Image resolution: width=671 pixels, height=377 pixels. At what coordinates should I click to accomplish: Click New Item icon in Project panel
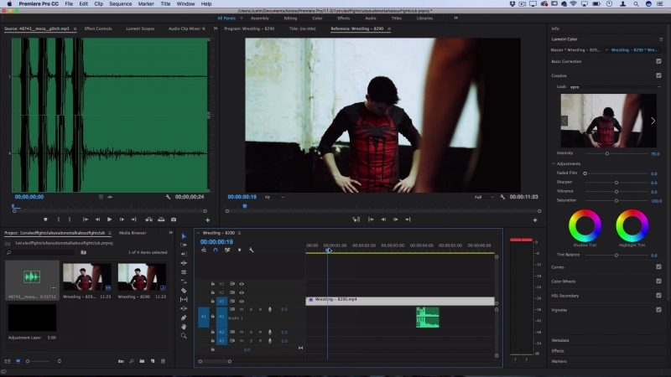coord(153,361)
